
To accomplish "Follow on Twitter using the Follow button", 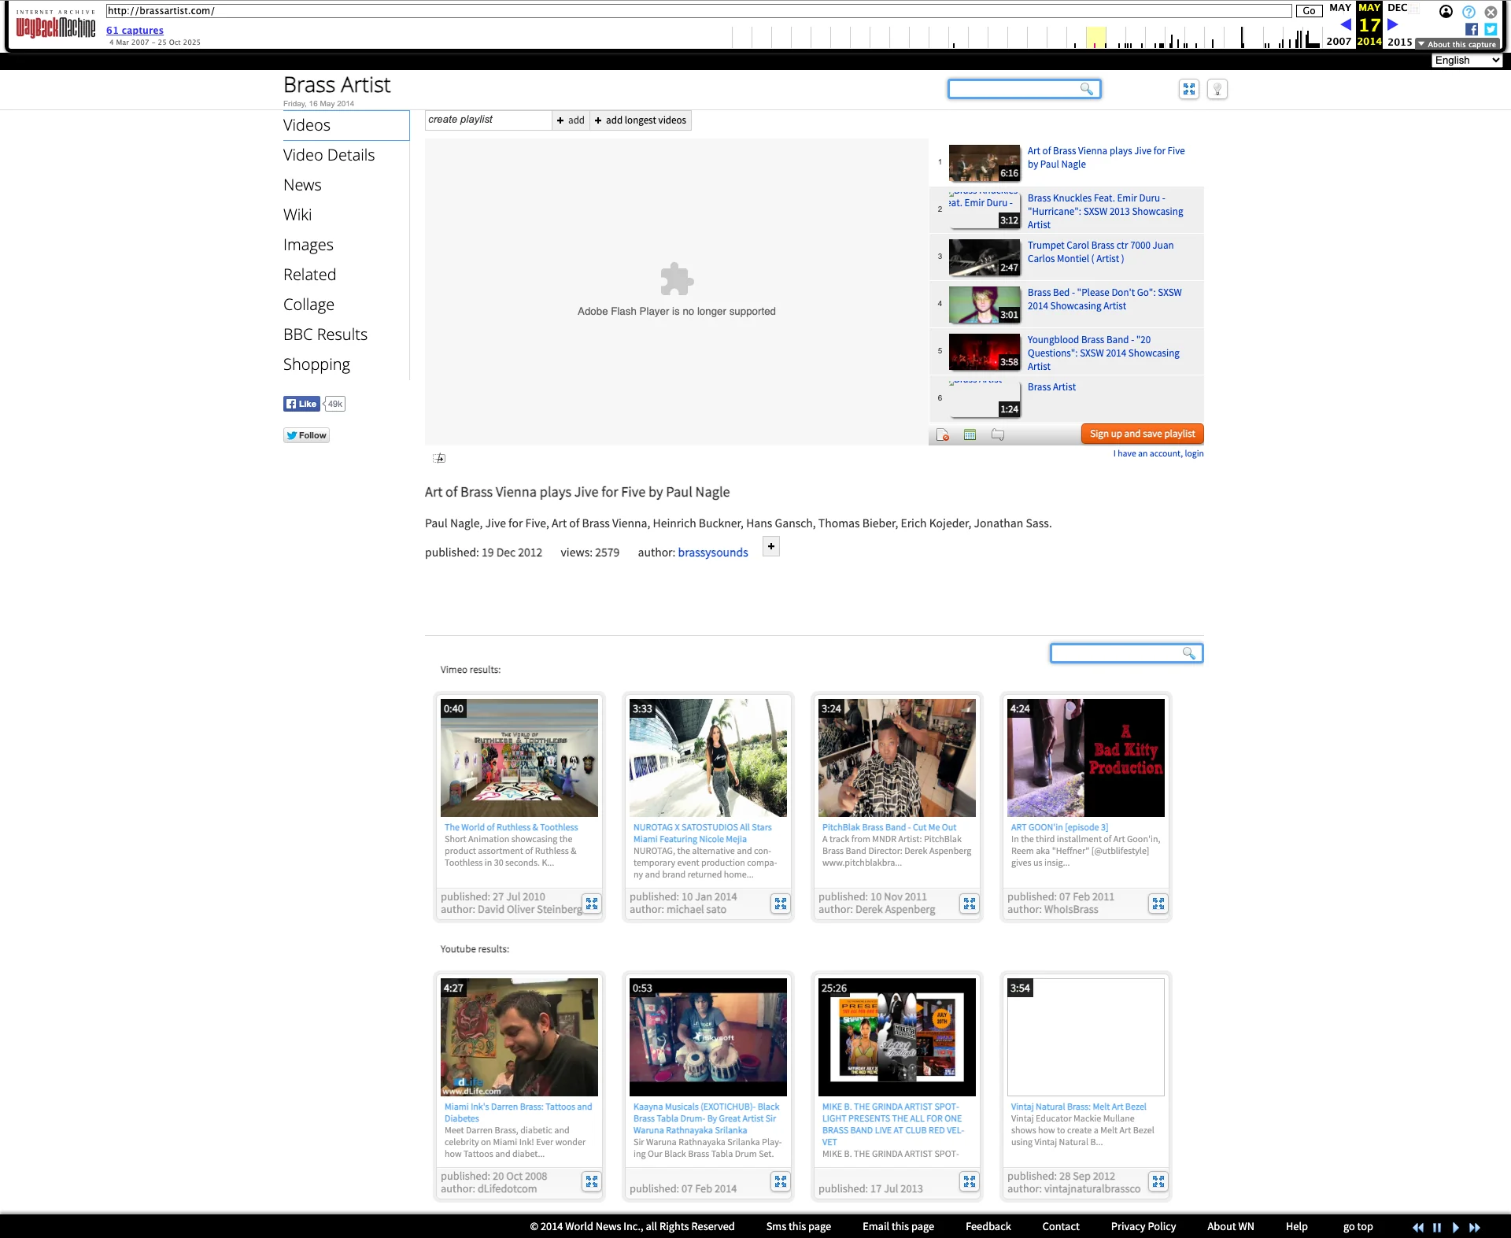I will tap(306, 434).
